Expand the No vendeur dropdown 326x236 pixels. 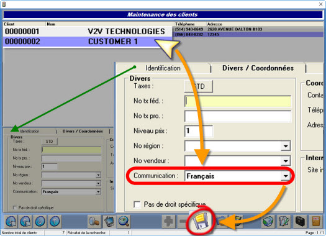pyautogui.click(x=286, y=161)
